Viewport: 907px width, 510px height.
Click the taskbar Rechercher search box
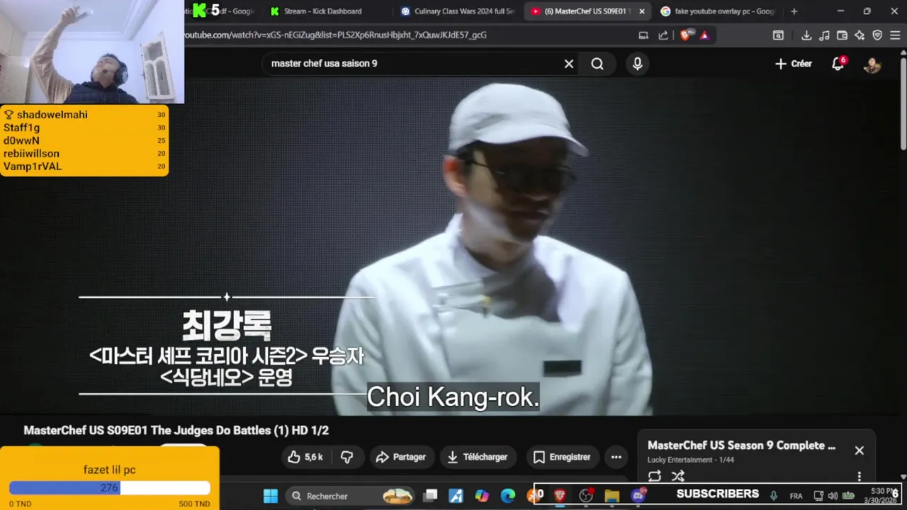click(351, 496)
